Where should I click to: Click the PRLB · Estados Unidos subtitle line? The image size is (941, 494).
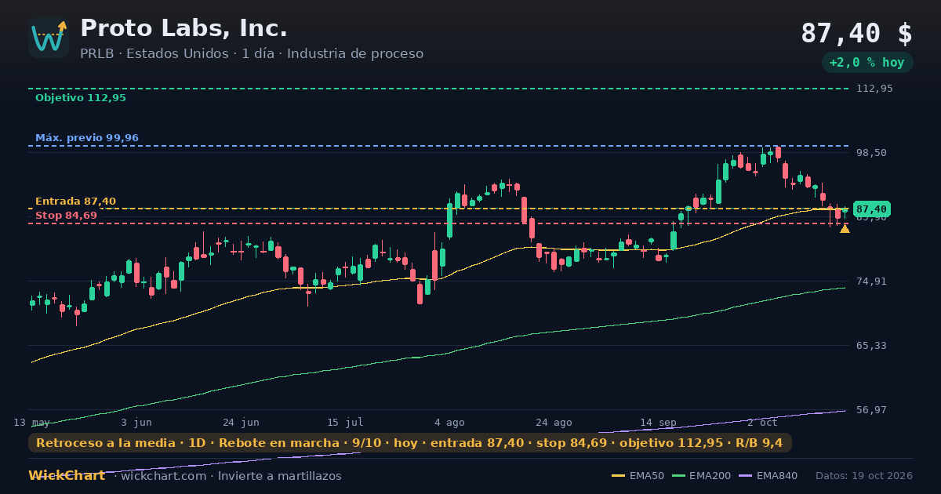tap(252, 53)
